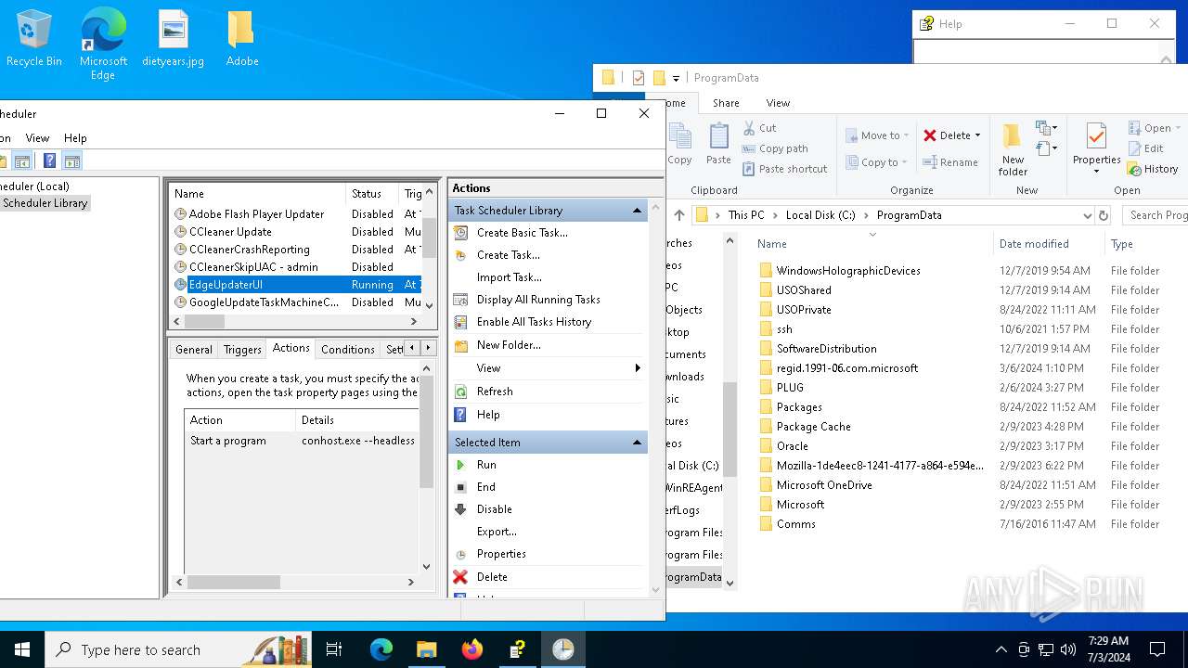
Task: Click Help action in Task Scheduler Library section
Action: 488,415
